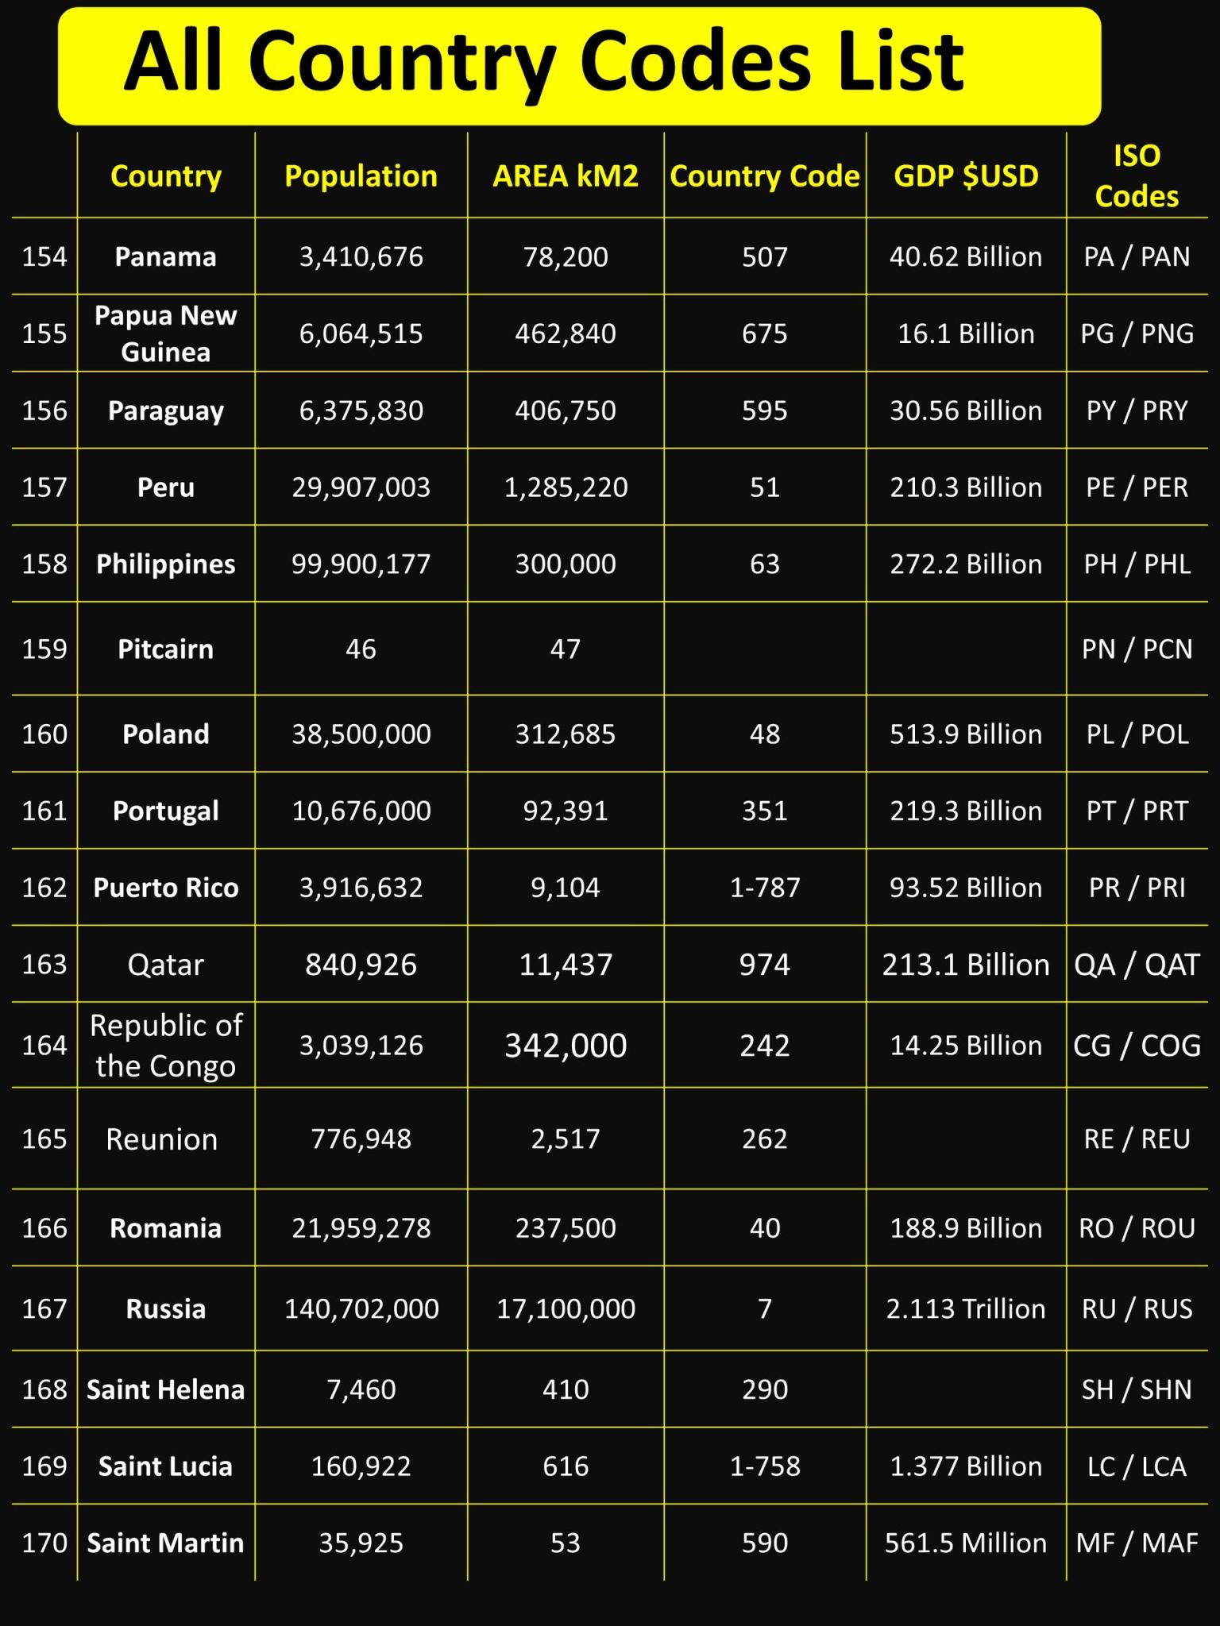Click the GDP $USD column header
This screenshot has height=1626, width=1220.
(966, 176)
